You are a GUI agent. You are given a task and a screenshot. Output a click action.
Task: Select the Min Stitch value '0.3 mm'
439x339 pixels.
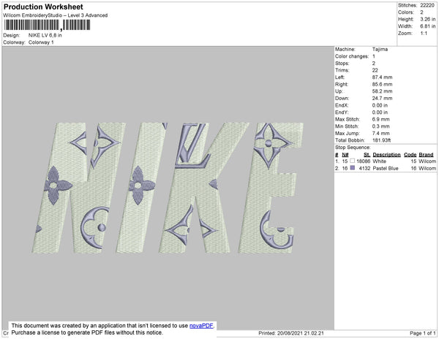click(x=380, y=126)
